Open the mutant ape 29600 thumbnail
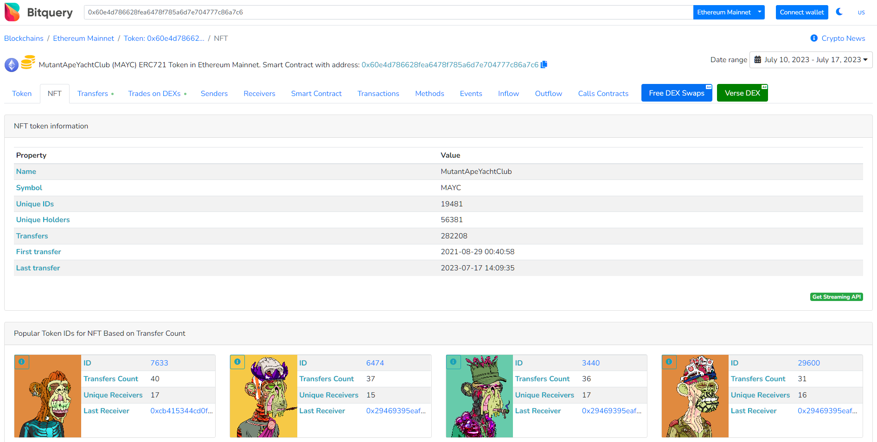Image resolution: width=877 pixels, height=442 pixels. tap(695, 396)
